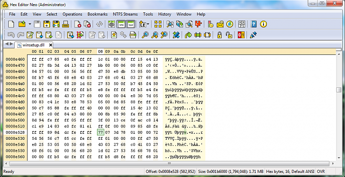Toggle the TXT text pane view button
Image resolution: width=345 pixels, height=177 pixels.
pyautogui.click(x=131, y=24)
